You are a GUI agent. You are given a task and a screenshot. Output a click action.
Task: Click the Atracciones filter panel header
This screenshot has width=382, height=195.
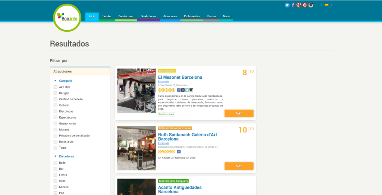click(x=80, y=71)
